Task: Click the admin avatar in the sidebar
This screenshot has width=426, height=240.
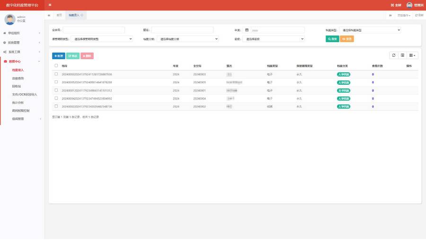Action: (10, 19)
